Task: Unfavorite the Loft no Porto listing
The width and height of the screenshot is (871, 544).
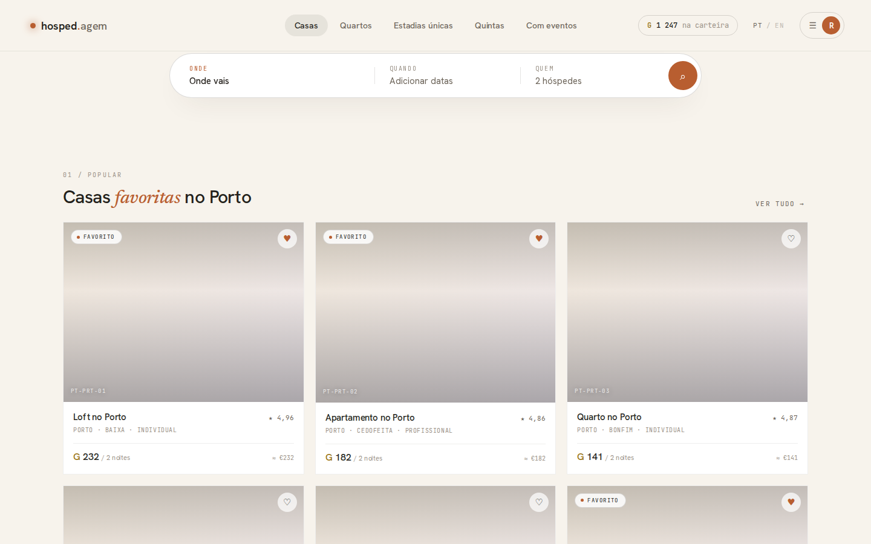Action: click(x=287, y=239)
